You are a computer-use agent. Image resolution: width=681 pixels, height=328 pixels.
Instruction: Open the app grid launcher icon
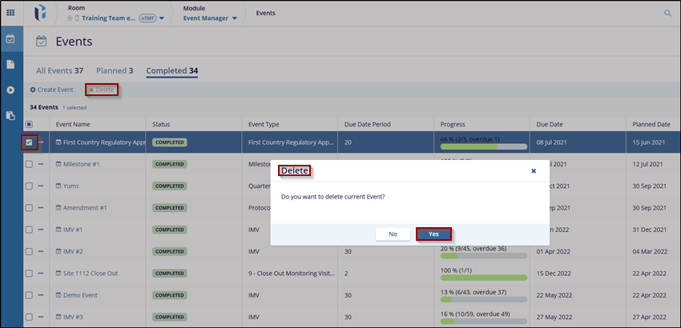pos(10,13)
